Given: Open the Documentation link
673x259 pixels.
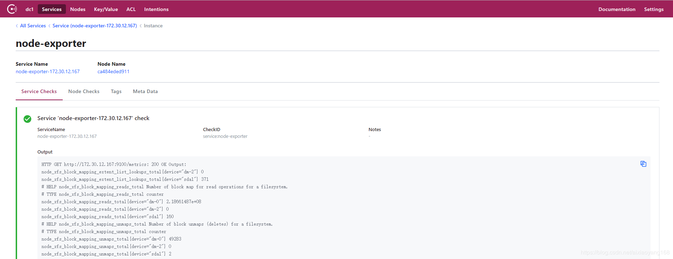Looking at the screenshot, I should (617, 9).
